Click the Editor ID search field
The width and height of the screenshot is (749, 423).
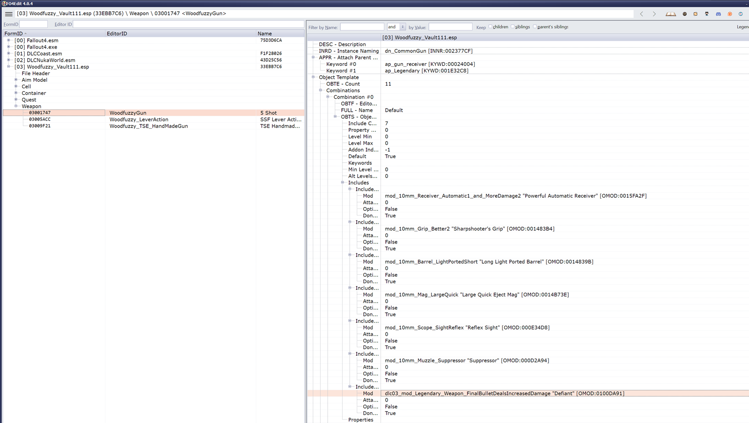pyautogui.click(x=188, y=24)
